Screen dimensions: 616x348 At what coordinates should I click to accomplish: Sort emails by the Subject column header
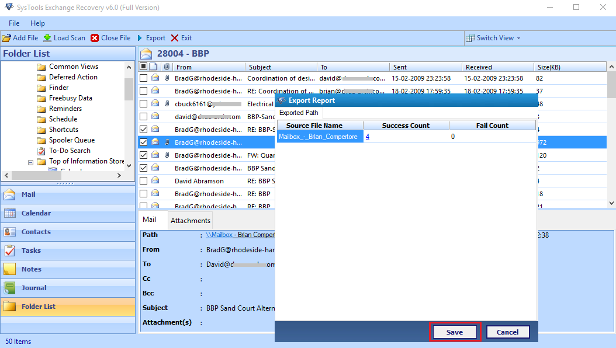pyautogui.click(x=281, y=67)
